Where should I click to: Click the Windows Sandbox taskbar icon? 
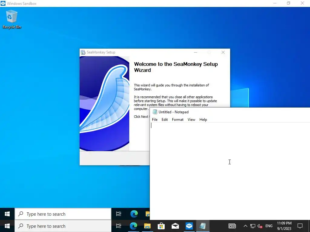click(x=189, y=226)
